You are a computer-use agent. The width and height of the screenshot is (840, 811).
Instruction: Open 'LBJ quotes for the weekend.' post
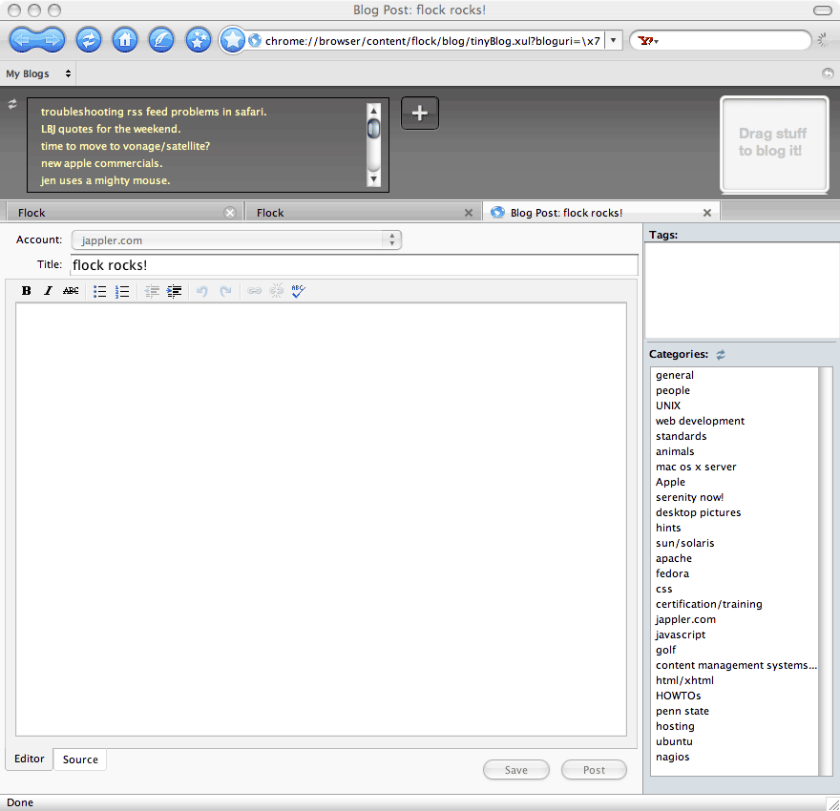pos(111,129)
